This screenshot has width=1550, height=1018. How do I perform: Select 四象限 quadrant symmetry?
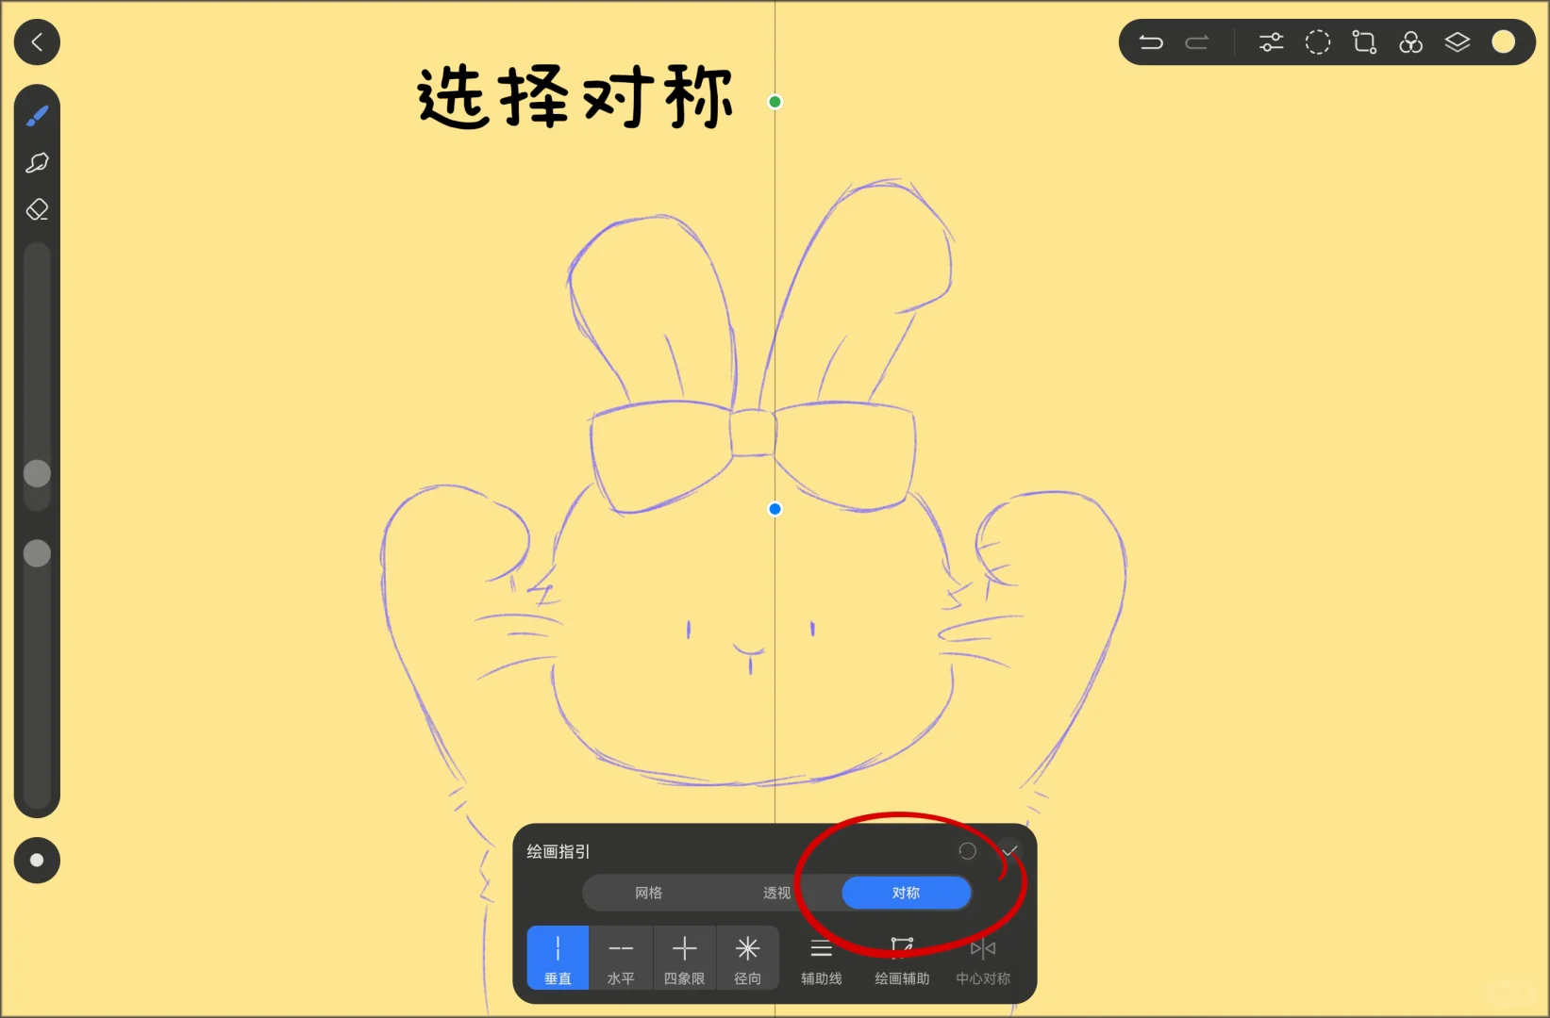685,957
